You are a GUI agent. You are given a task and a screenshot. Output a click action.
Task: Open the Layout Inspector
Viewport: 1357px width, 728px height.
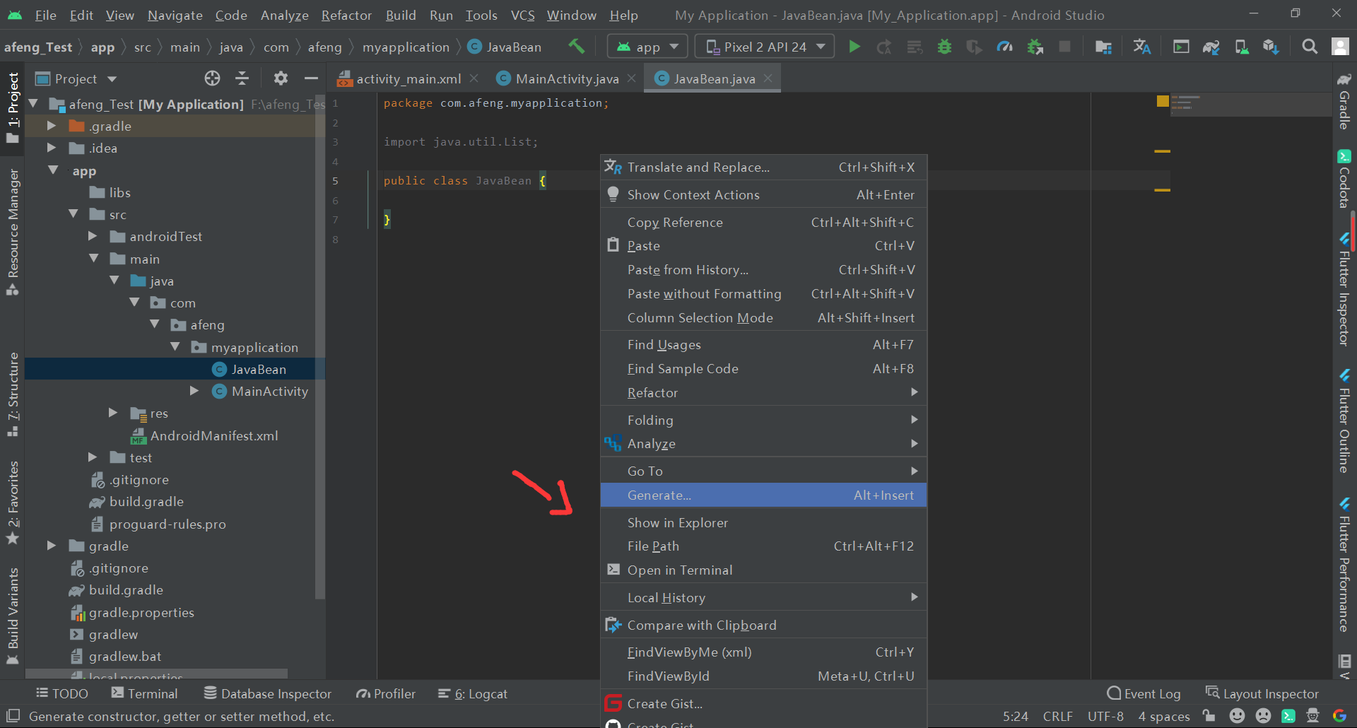[1262, 693]
